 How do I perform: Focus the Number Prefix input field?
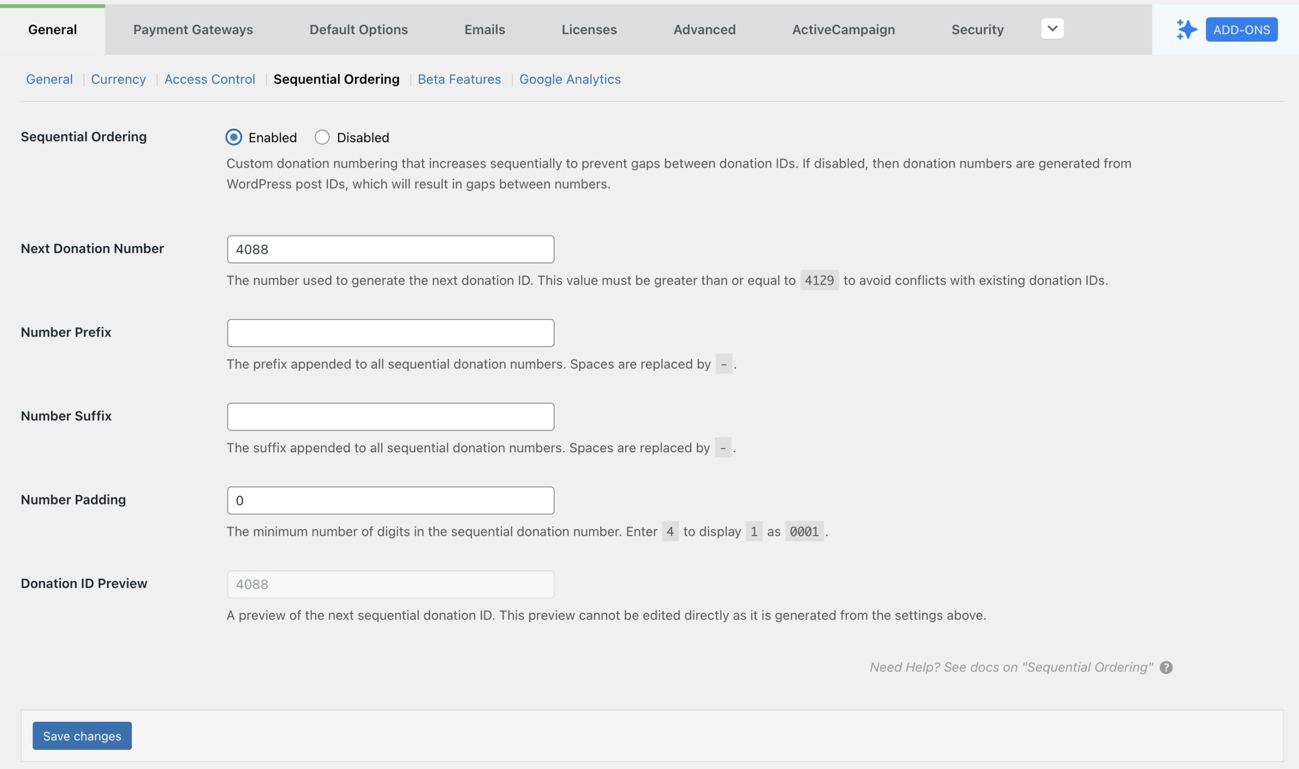click(x=390, y=332)
